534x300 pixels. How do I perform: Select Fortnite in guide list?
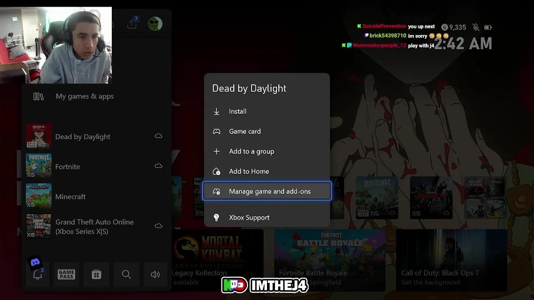click(x=96, y=166)
